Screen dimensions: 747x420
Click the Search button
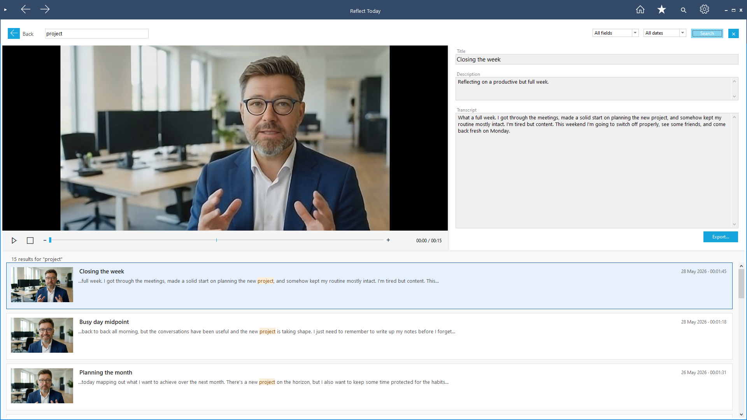(707, 33)
